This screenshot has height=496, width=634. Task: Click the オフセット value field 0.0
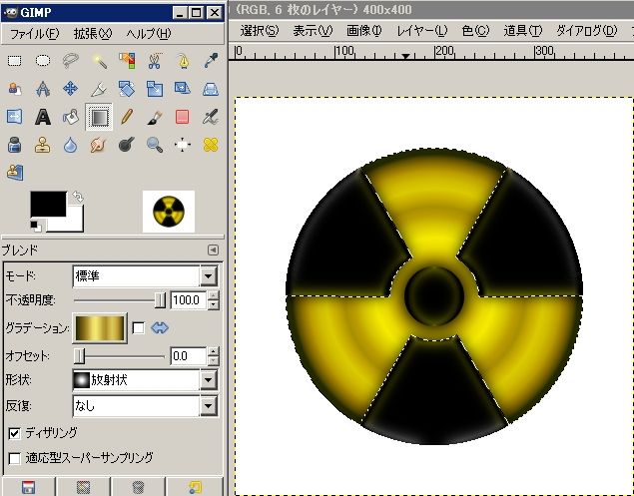tap(188, 356)
